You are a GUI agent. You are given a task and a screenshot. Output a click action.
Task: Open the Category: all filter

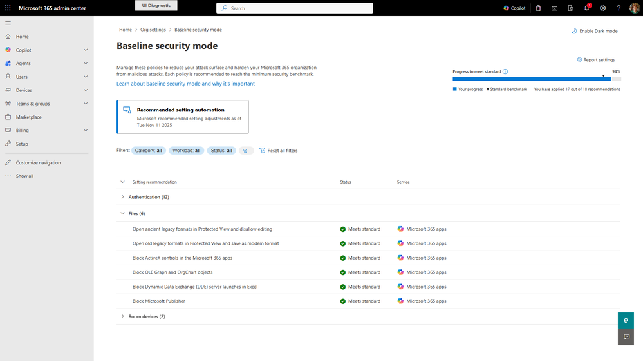149,151
